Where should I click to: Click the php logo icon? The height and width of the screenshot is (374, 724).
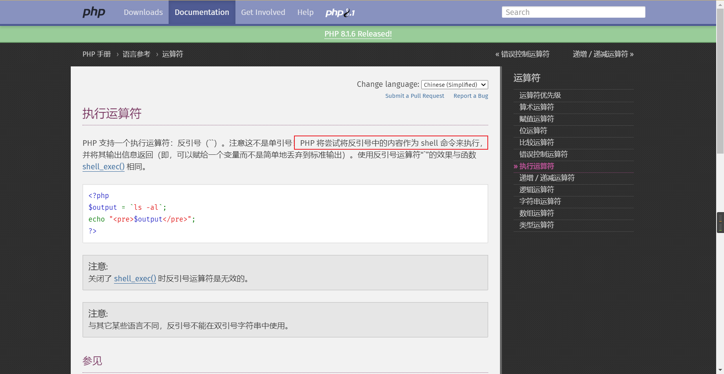94,12
